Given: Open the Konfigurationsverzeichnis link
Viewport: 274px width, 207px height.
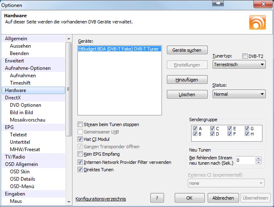Looking at the screenshot, I should 101,199.
